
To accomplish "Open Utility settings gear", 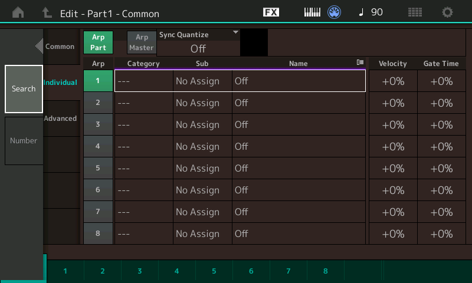I will click(448, 12).
